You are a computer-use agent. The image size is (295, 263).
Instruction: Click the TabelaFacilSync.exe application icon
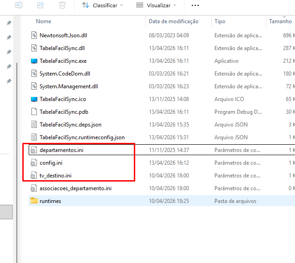[x=34, y=61]
